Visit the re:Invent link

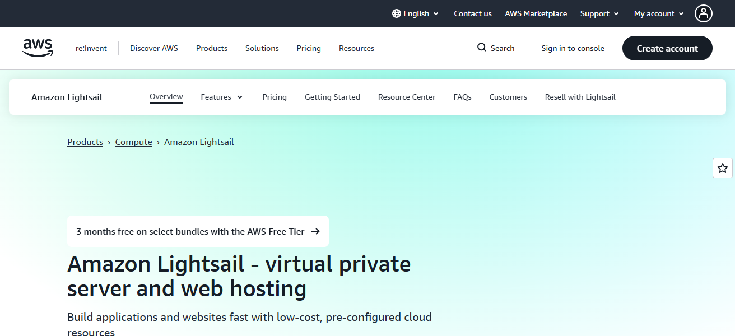(x=91, y=48)
